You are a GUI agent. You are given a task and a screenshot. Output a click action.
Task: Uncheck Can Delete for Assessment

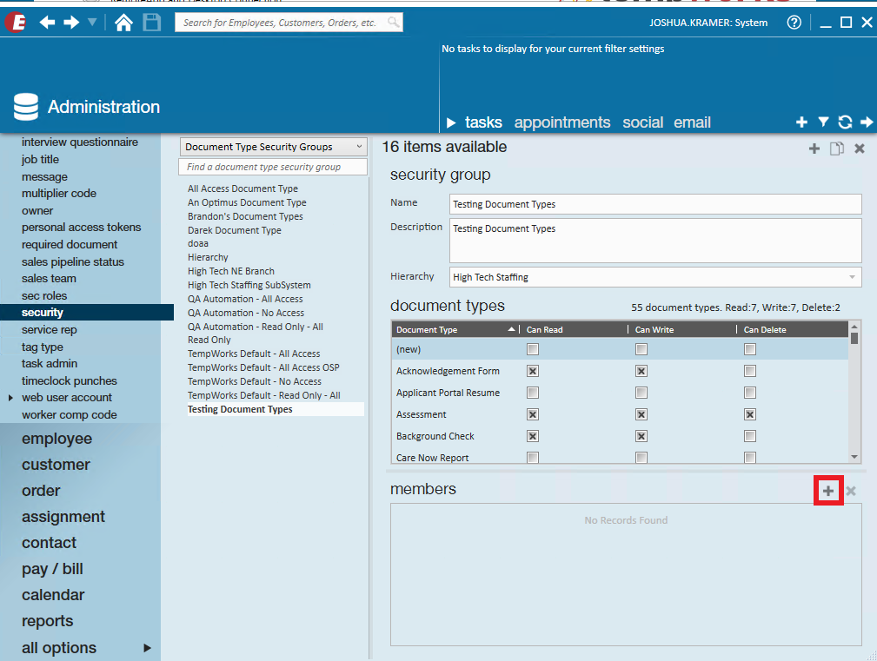pos(750,414)
